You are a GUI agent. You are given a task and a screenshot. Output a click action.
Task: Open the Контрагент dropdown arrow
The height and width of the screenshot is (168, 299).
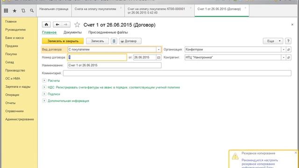284,57
